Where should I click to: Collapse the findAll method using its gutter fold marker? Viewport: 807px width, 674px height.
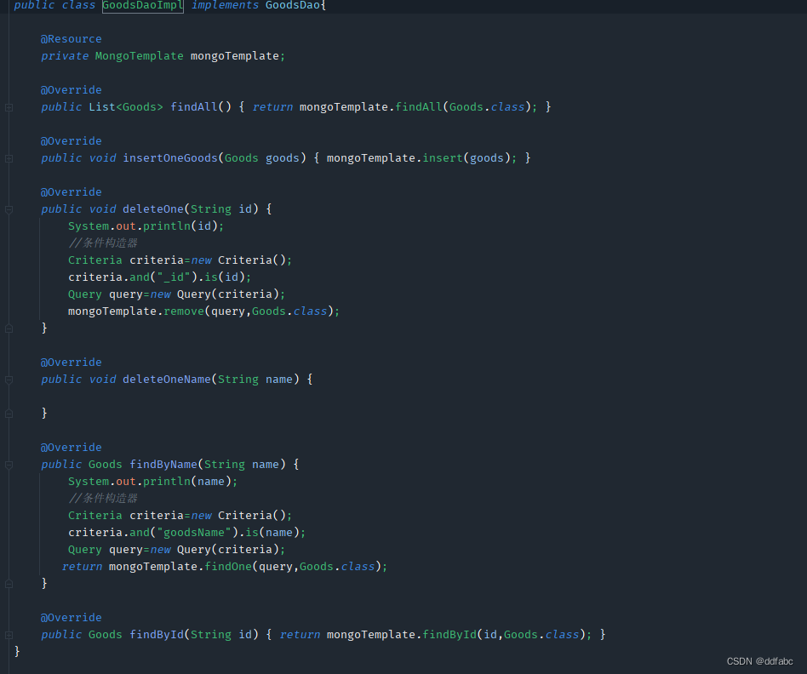(x=9, y=106)
